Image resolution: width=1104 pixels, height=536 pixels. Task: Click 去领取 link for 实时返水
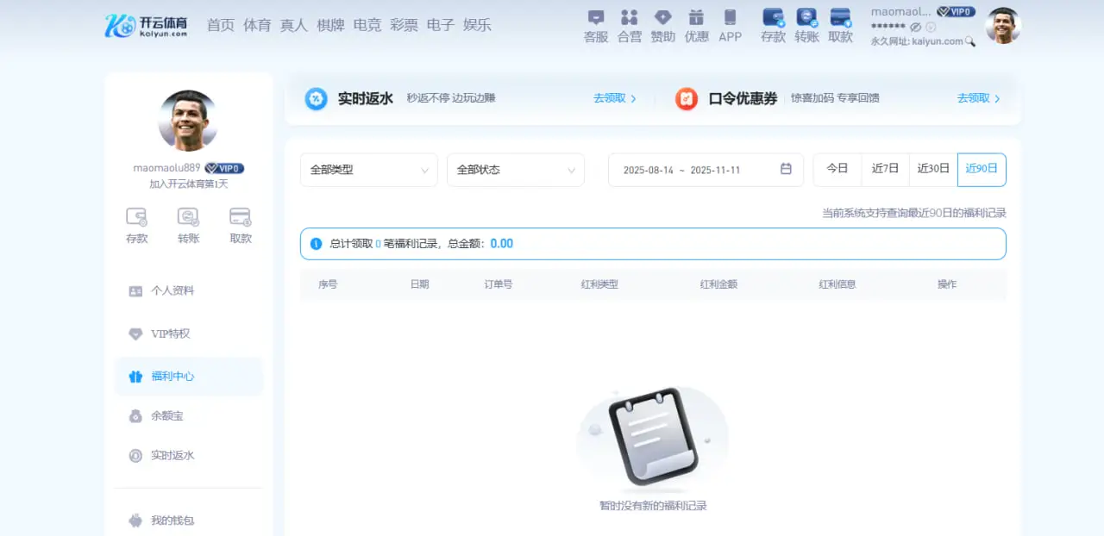(x=615, y=98)
